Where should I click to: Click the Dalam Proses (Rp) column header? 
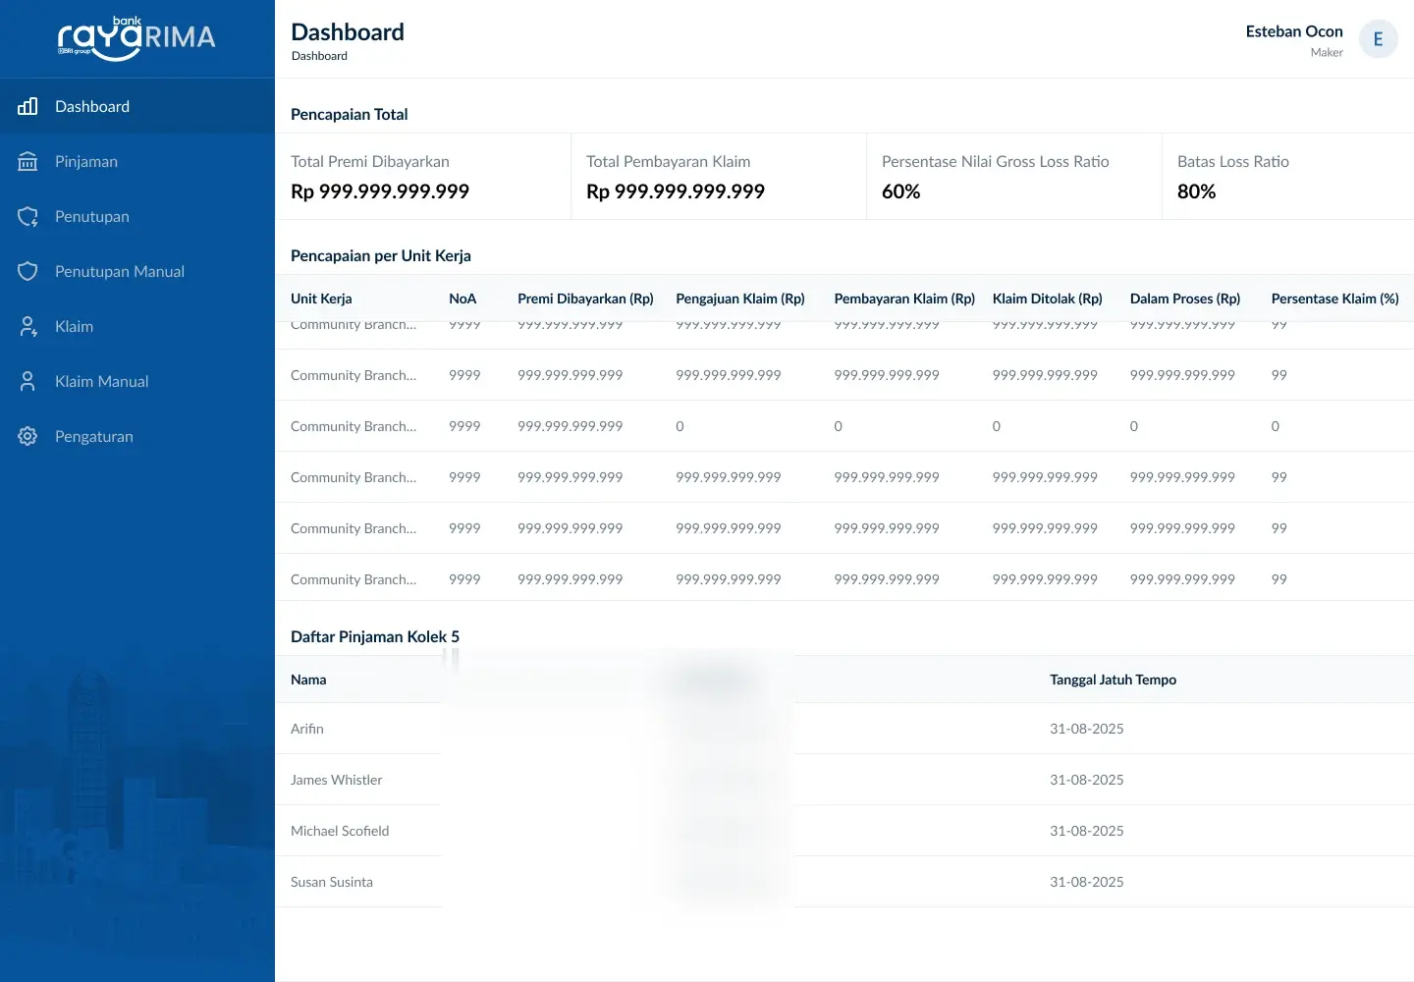pos(1185,299)
